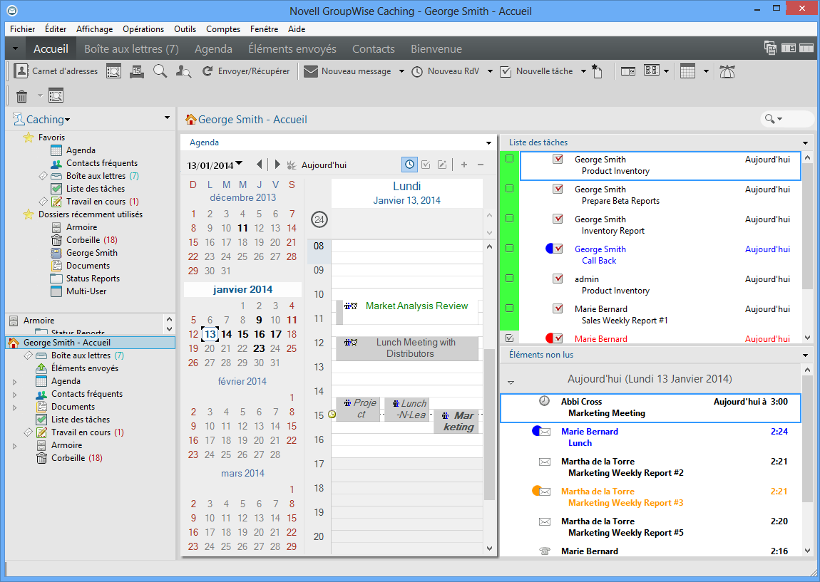
Task: Click the all-day 24 circle icon
Action: click(x=319, y=219)
